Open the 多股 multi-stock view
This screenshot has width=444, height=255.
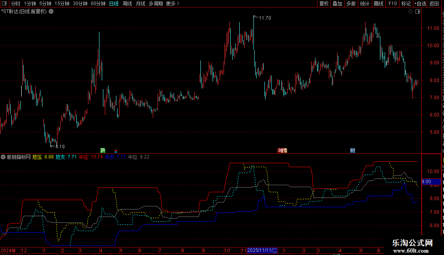pyautogui.click(x=351, y=4)
